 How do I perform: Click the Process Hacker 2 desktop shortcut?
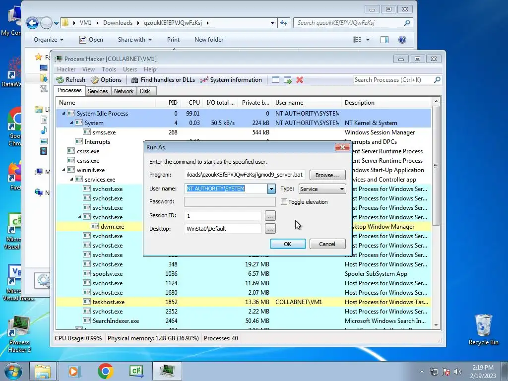coord(19,334)
